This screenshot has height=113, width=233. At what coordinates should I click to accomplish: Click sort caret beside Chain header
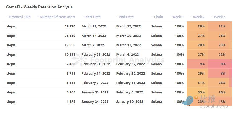[x=152, y=16]
